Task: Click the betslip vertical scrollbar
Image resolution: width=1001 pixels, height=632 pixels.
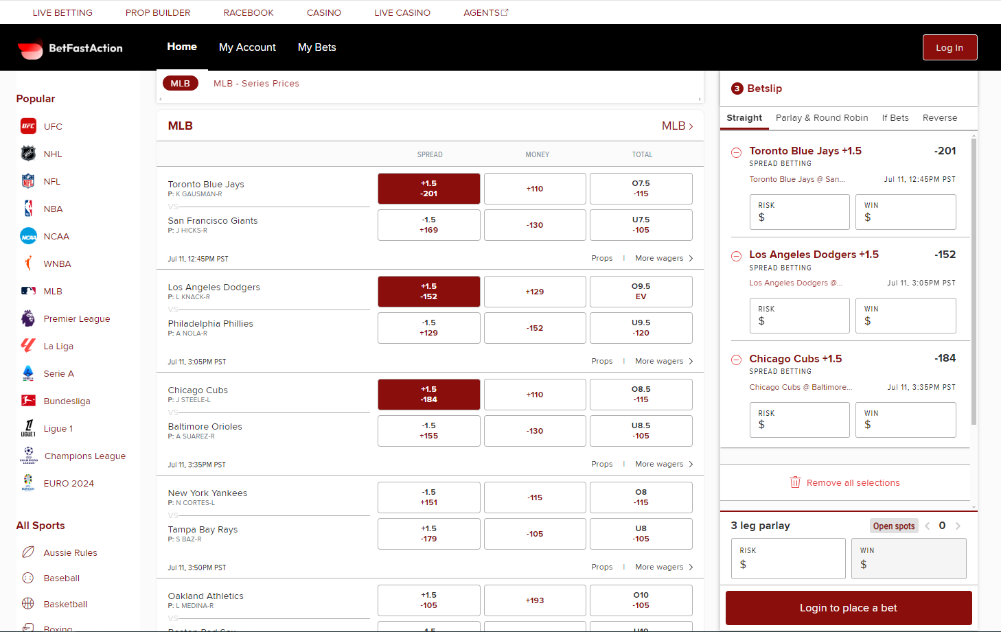Action: [974, 281]
